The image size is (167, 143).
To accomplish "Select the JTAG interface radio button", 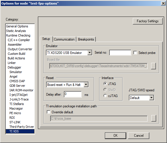I will point(105,84).
